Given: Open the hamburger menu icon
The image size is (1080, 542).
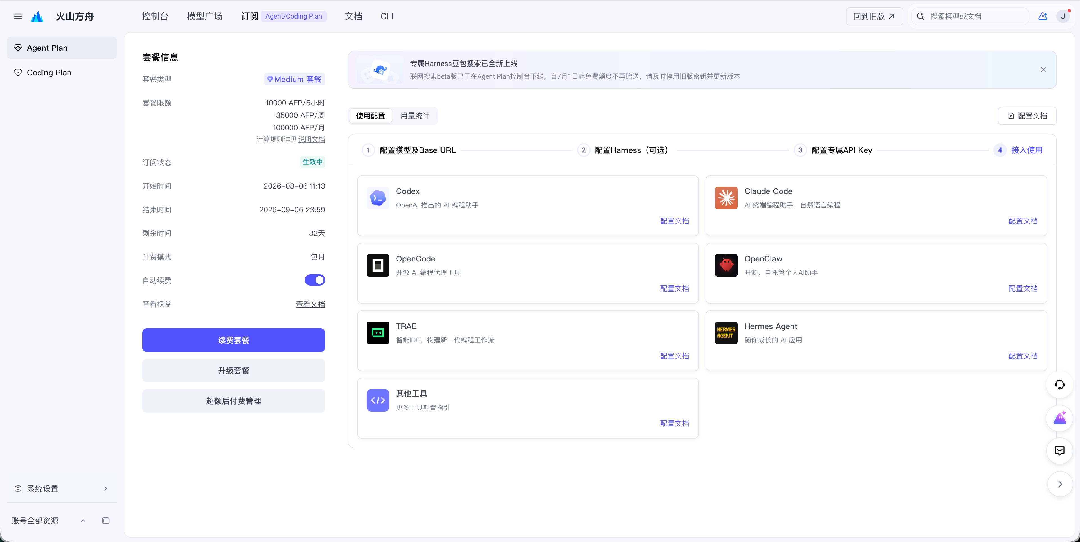Looking at the screenshot, I should (x=18, y=16).
